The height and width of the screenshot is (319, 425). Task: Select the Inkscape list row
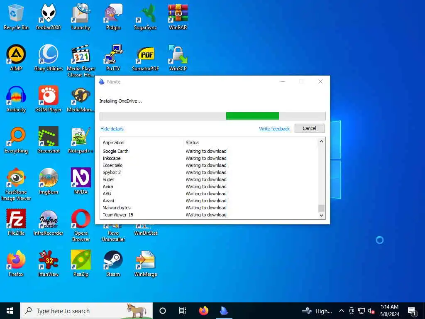(x=209, y=158)
